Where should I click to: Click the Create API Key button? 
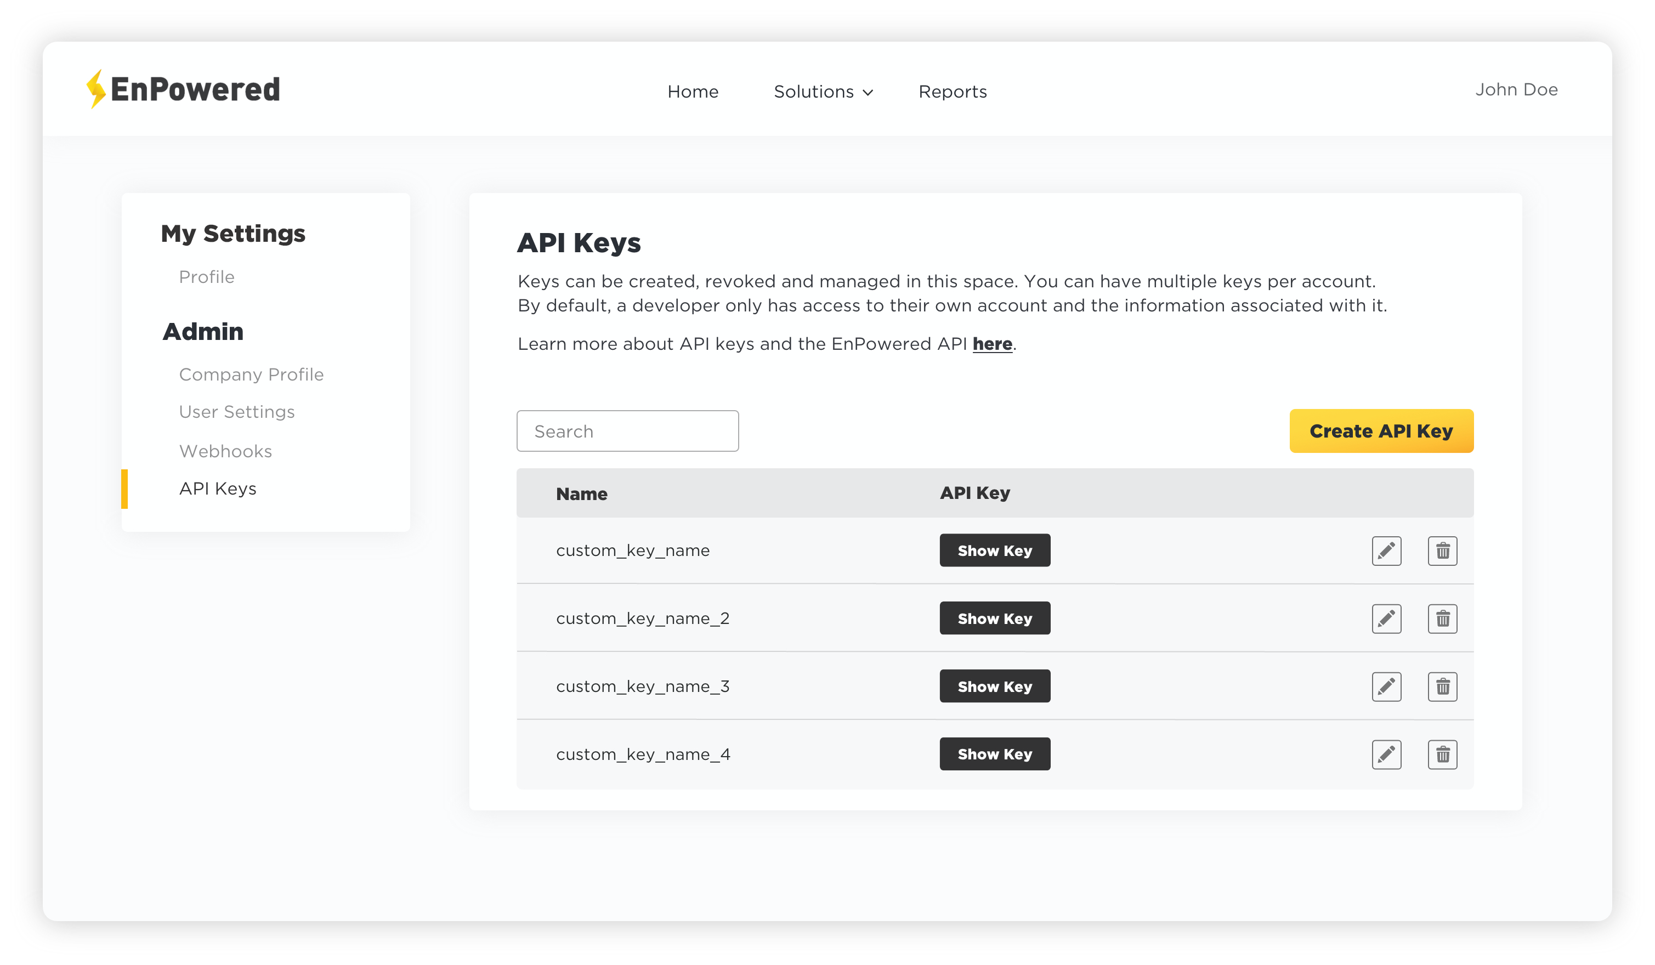(1381, 432)
